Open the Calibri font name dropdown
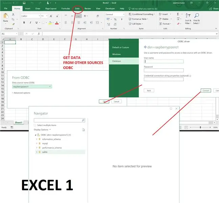Screen dimensions: 219x203 (39, 16)
